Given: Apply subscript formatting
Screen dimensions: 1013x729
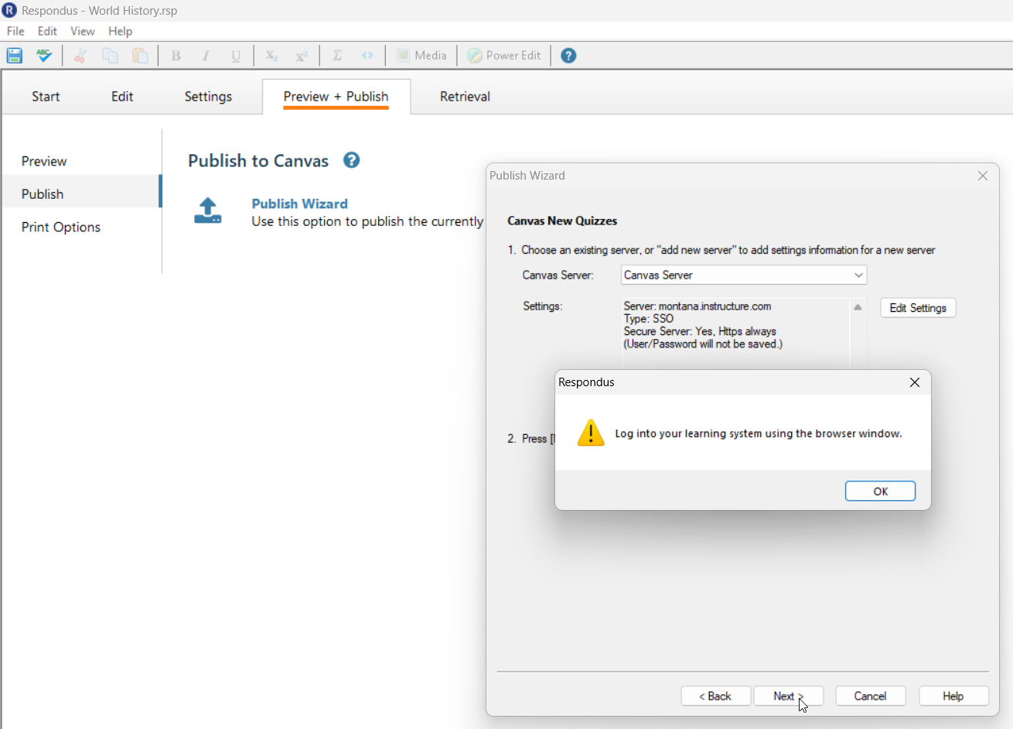Looking at the screenshot, I should (x=271, y=55).
